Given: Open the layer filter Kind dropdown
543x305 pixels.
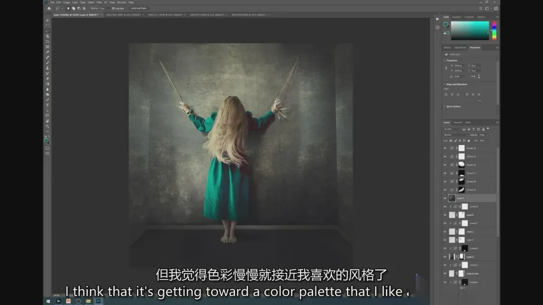Looking at the screenshot, I should pos(452,129).
